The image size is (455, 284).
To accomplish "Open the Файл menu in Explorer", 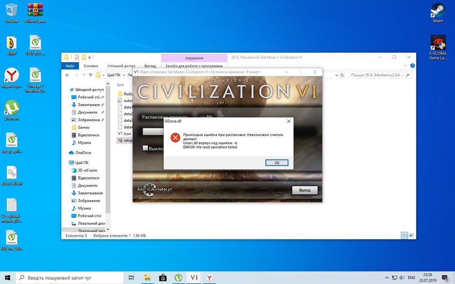I will pyautogui.click(x=71, y=66).
